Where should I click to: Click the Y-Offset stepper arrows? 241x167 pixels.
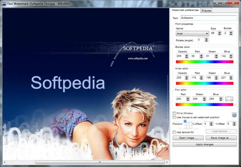pos(234,124)
